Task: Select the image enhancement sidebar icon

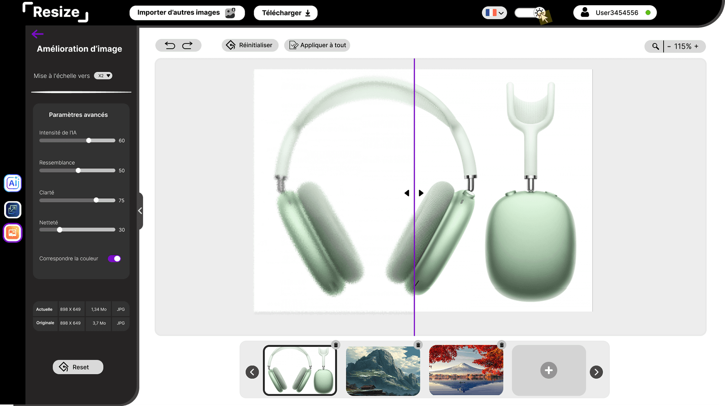Action: tap(13, 233)
